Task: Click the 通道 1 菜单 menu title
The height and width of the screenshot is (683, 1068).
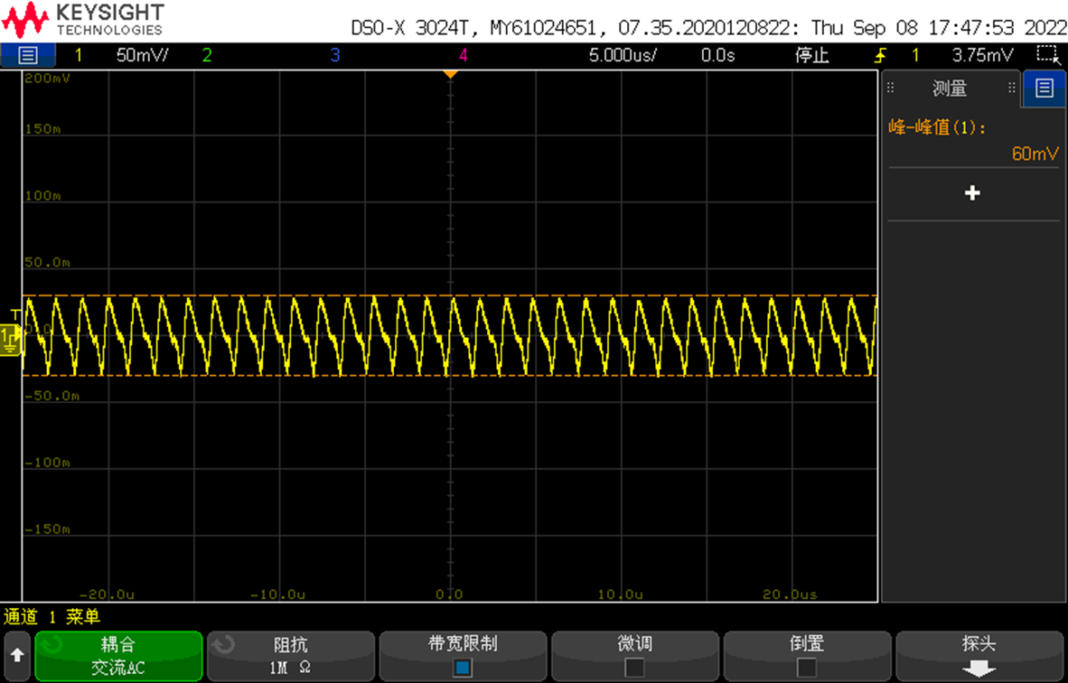Action: 52,617
